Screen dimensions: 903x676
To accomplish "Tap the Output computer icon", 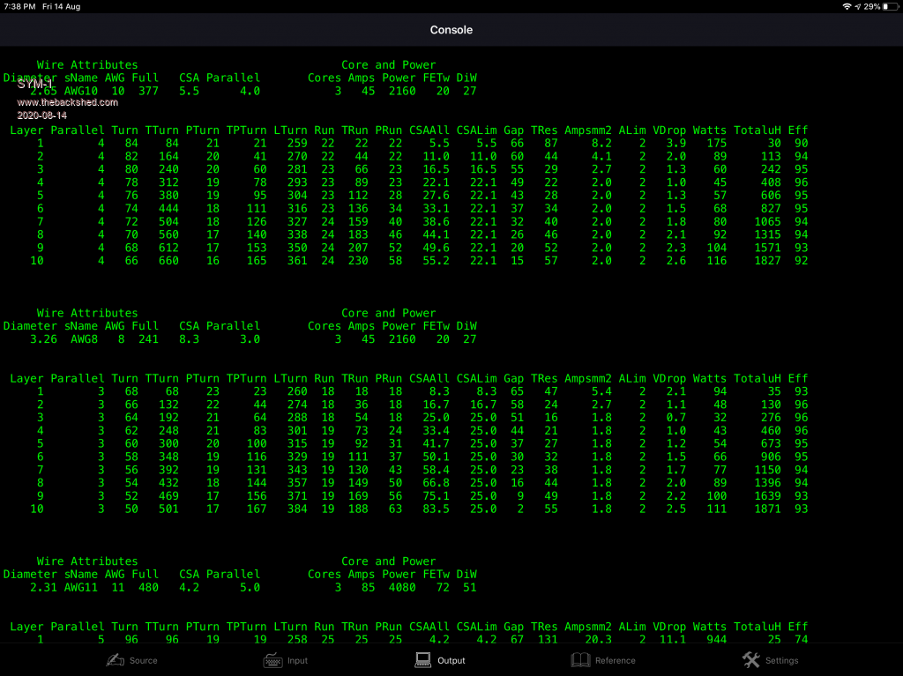I will pyautogui.click(x=423, y=660).
